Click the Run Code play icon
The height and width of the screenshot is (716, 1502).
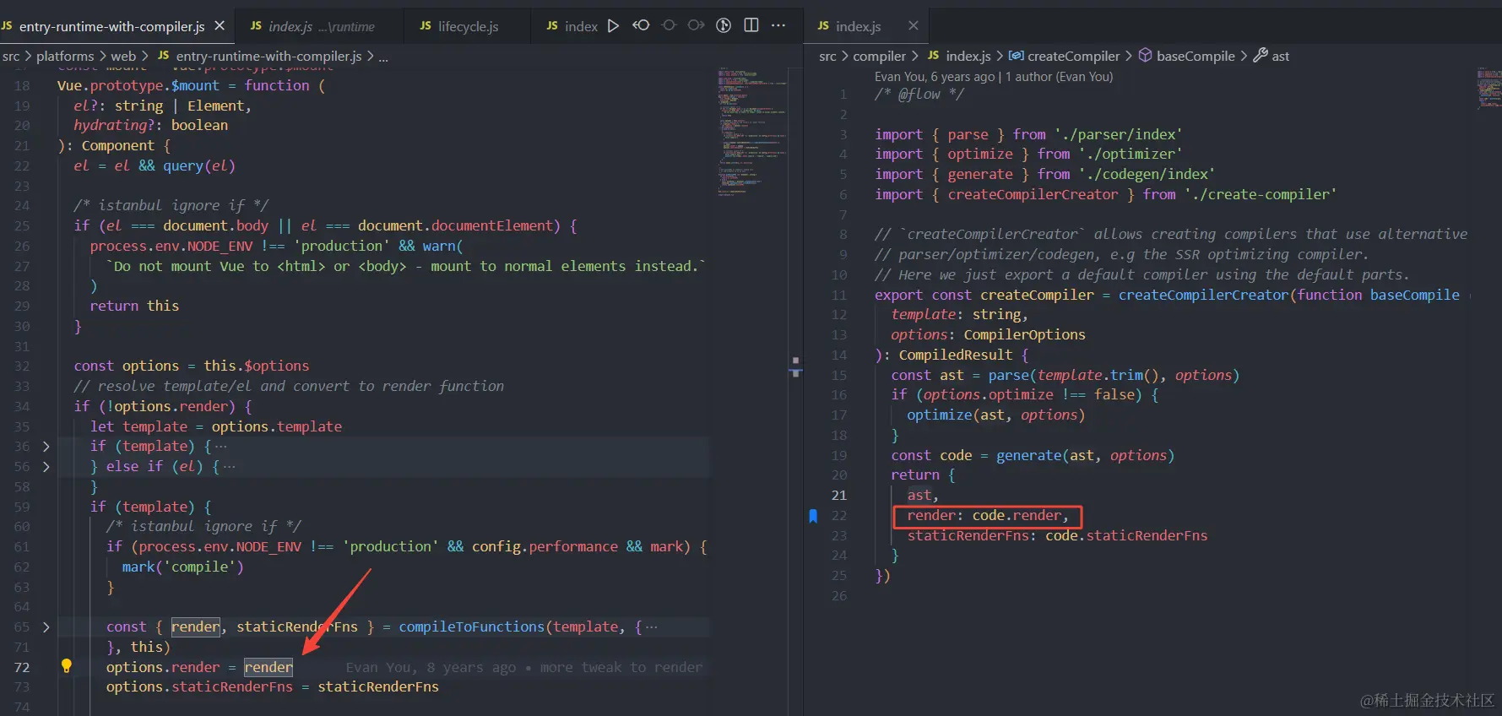coord(614,26)
